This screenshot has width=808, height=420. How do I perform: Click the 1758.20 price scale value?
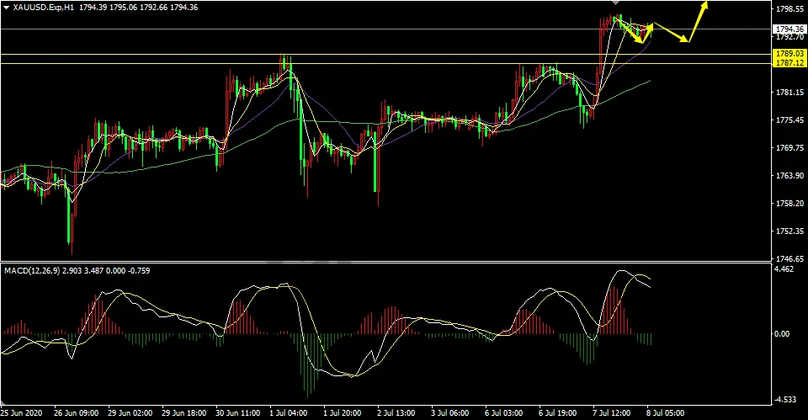click(x=789, y=204)
